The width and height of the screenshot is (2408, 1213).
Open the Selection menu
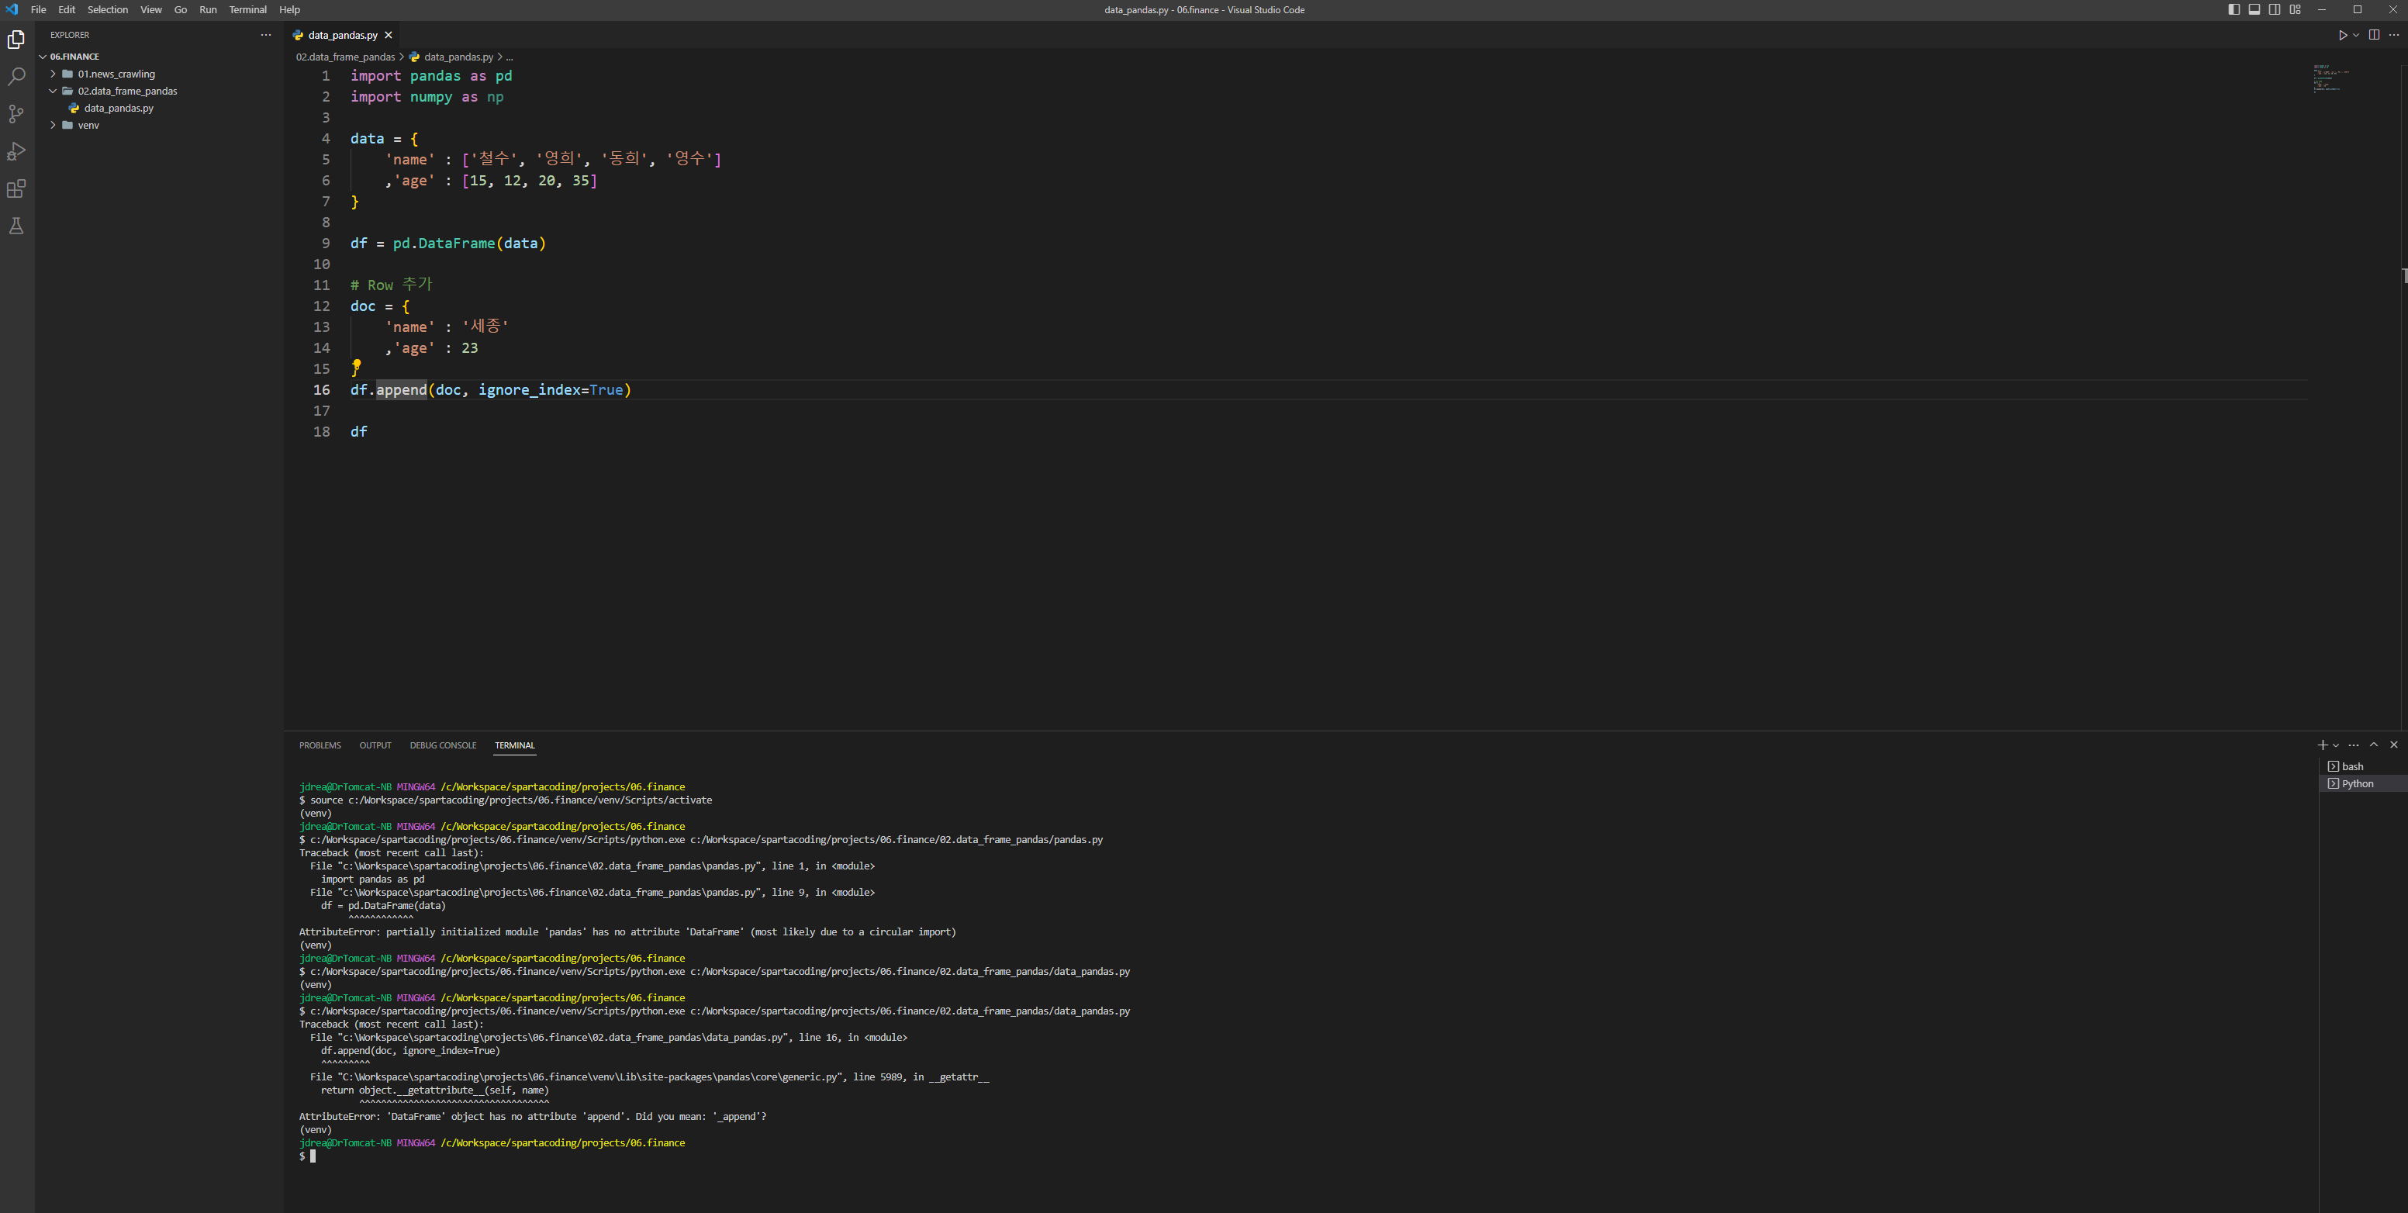(x=108, y=9)
